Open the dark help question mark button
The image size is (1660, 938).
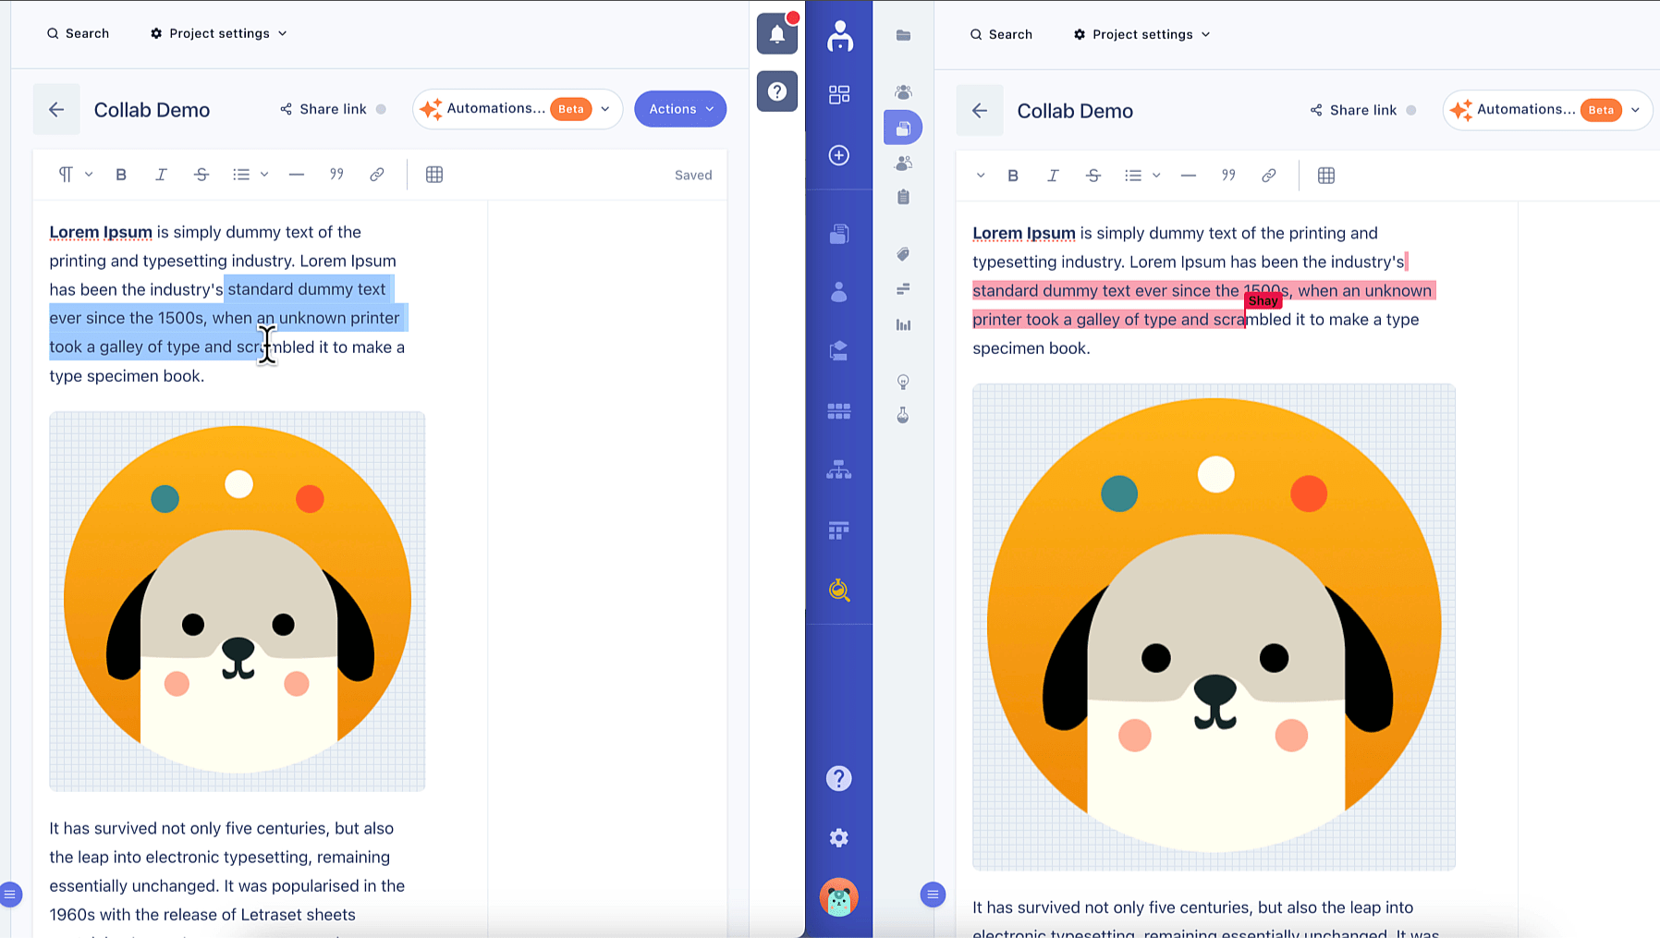tap(777, 91)
